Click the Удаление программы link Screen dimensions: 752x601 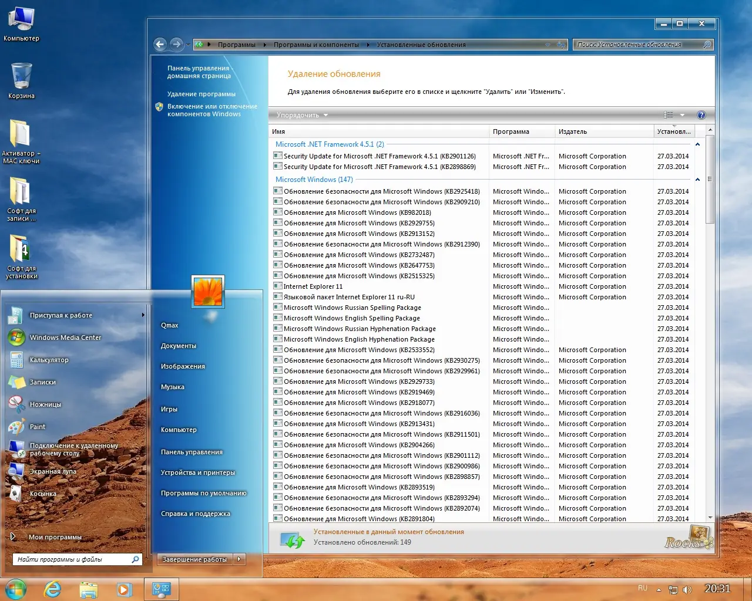202,94
